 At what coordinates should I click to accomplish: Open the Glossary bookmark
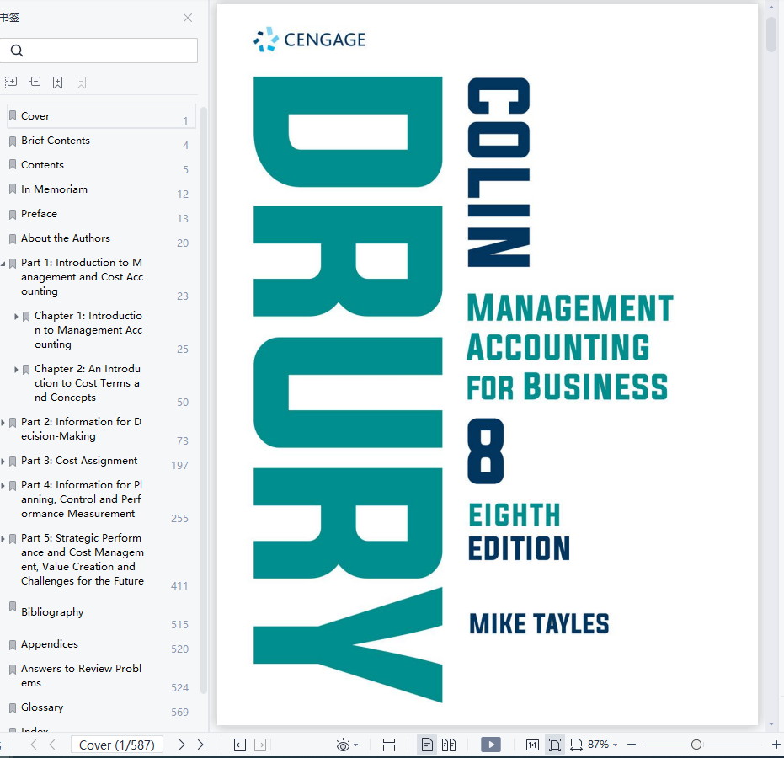(42, 707)
